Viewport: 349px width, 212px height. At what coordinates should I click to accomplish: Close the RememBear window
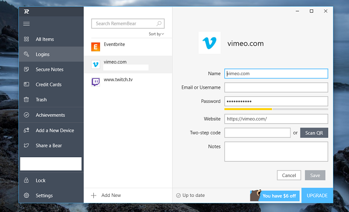tap(325, 11)
